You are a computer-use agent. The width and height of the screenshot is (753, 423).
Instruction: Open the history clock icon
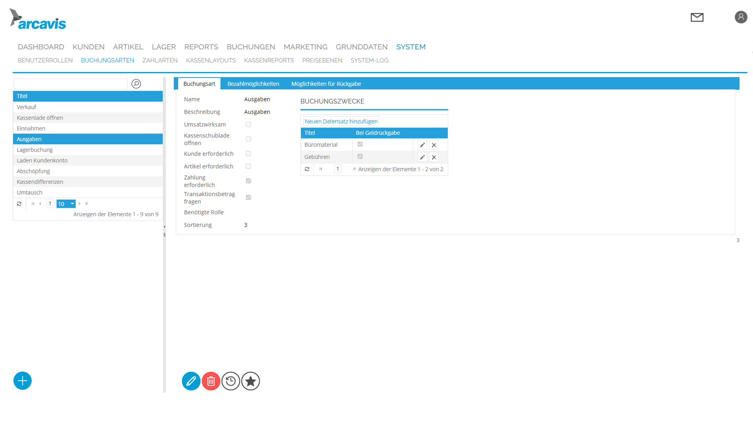tap(231, 381)
